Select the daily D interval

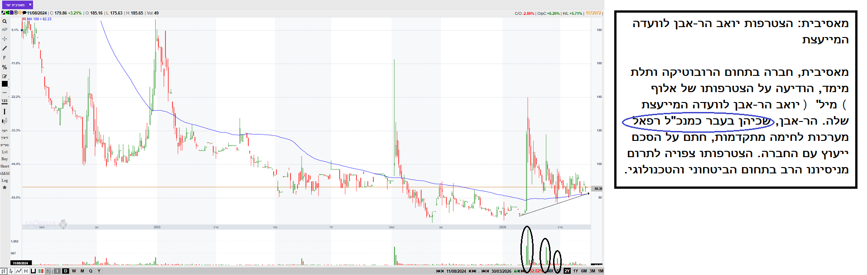coord(66,271)
